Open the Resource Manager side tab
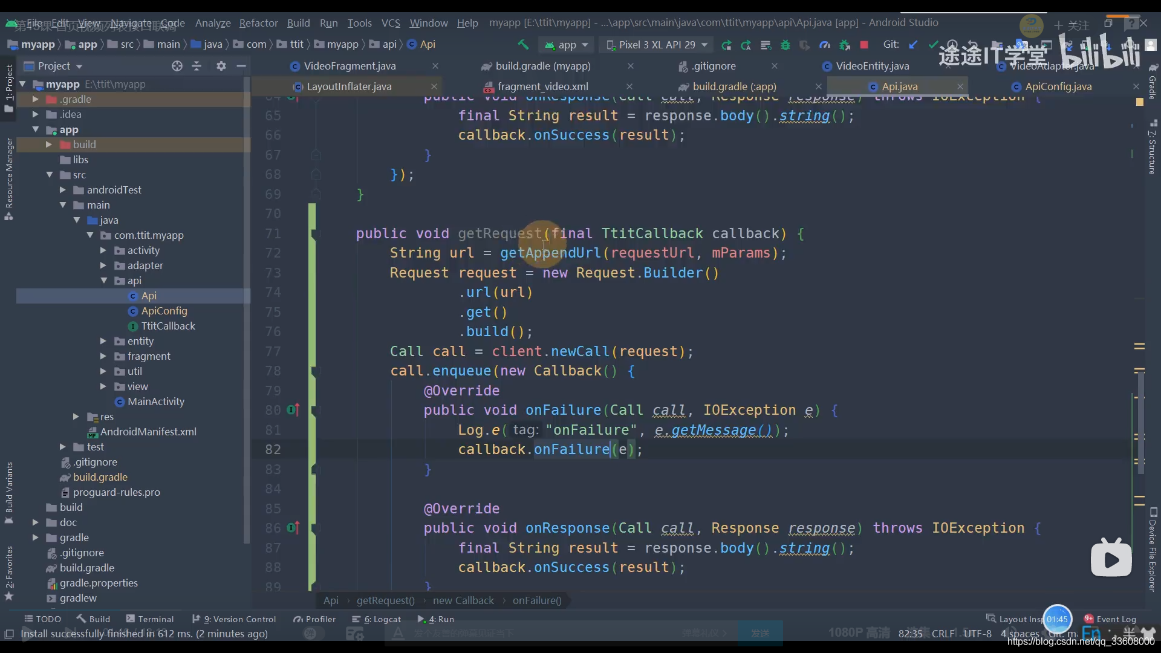The image size is (1161, 653). [x=9, y=178]
